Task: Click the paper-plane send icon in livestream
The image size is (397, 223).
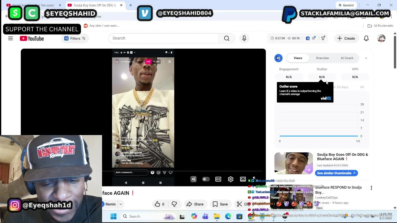Action: click(164, 173)
